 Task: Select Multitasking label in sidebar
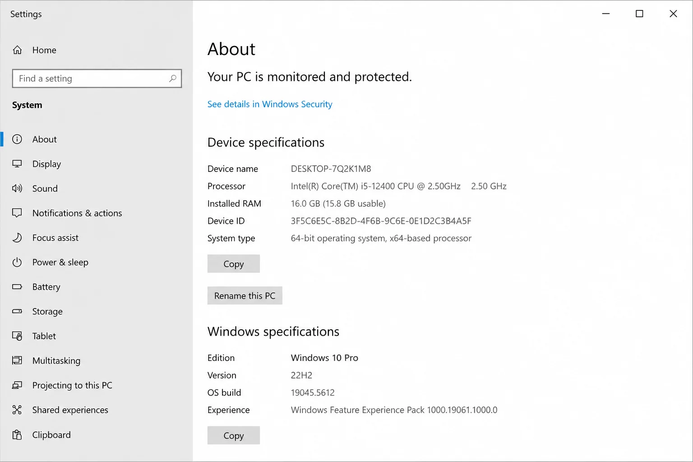56,361
